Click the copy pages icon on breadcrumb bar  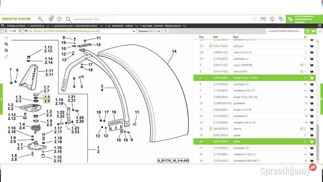[x=3, y=26]
